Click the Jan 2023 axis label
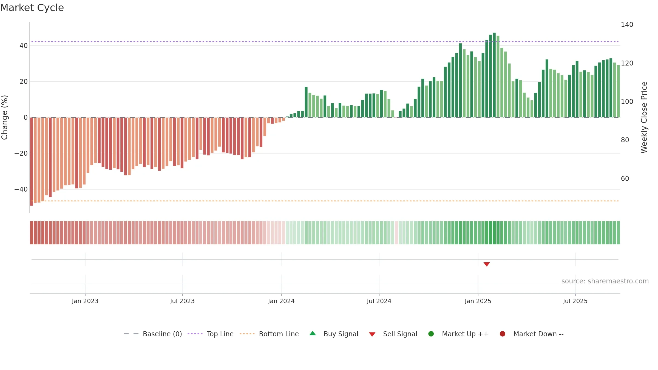The image size is (658, 370). click(x=85, y=301)
